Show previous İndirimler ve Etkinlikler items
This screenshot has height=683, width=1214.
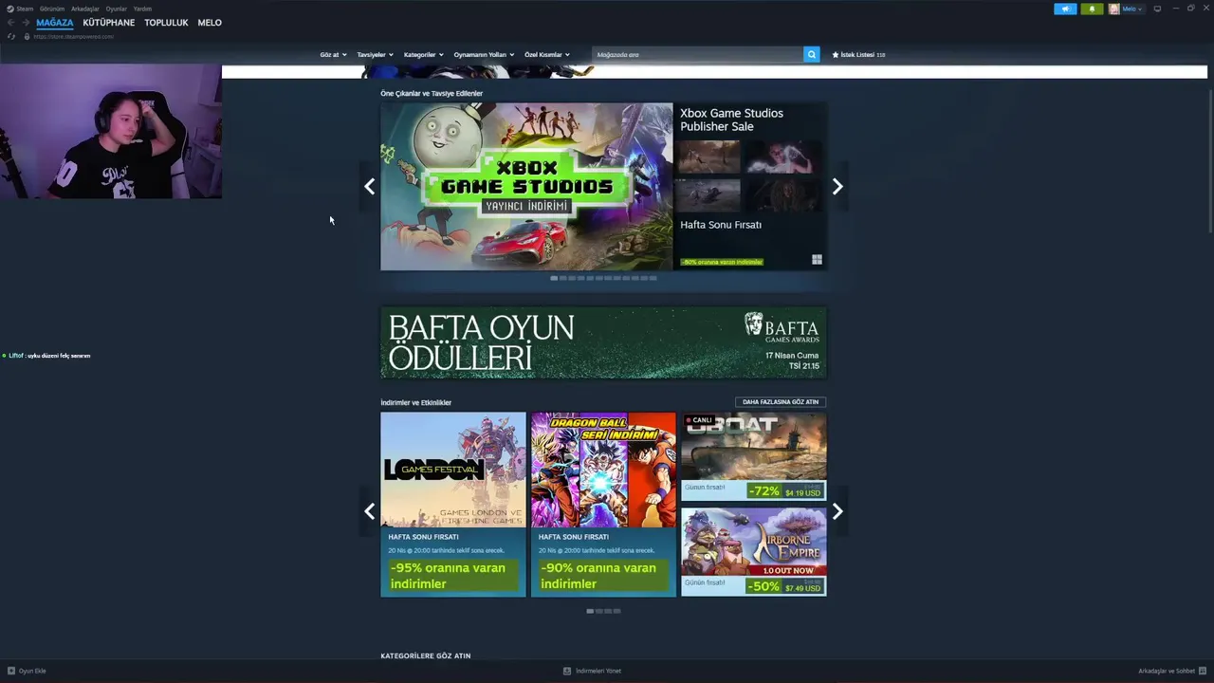tap(370, 511)
